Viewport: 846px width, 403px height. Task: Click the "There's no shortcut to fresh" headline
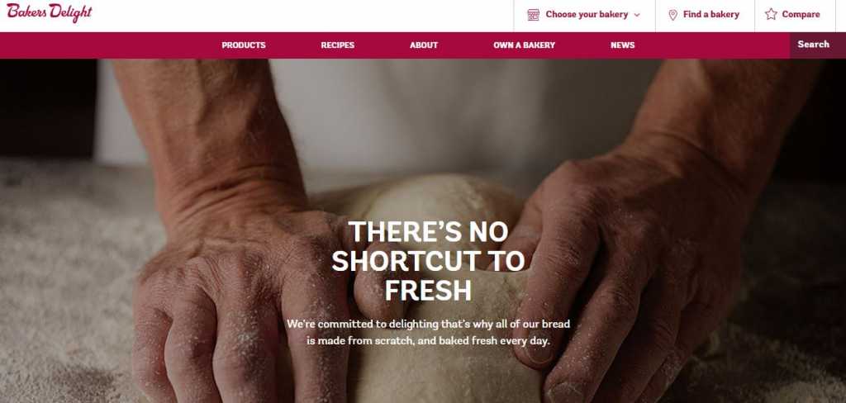[429, 261]
